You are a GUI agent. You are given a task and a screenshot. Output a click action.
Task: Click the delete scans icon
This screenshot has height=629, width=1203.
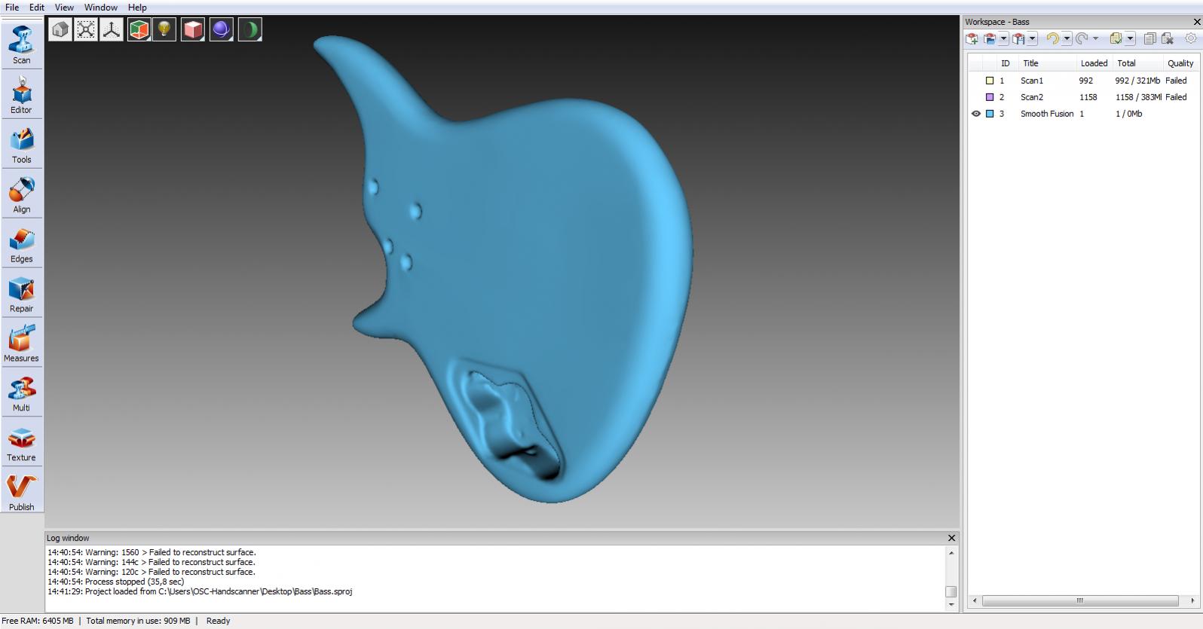coord(1168,38)
